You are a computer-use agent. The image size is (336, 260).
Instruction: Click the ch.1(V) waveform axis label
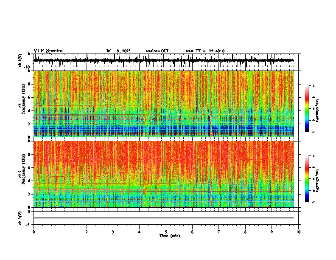click(x=20, y=60)
